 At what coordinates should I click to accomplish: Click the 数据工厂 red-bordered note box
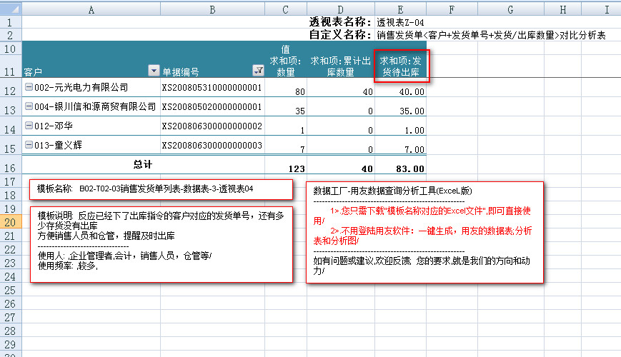point(424,232)
